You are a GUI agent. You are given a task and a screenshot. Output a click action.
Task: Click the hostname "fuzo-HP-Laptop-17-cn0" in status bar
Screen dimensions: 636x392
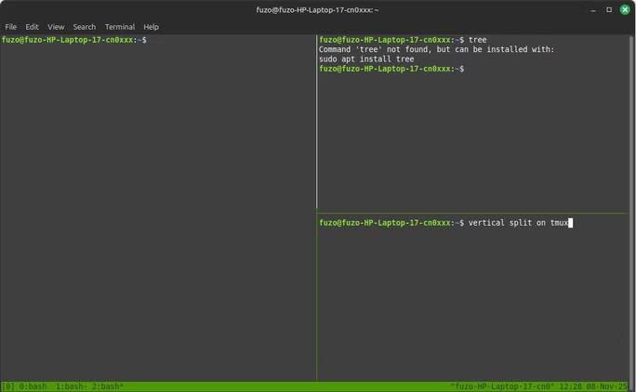(x=502, y=386)
